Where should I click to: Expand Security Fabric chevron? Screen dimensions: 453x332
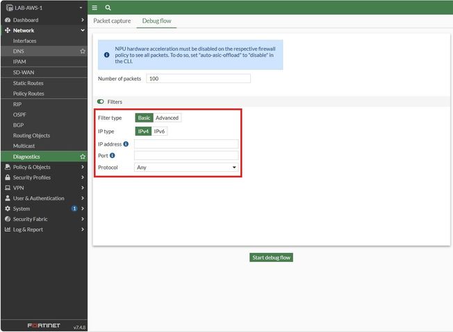point(83,219)
